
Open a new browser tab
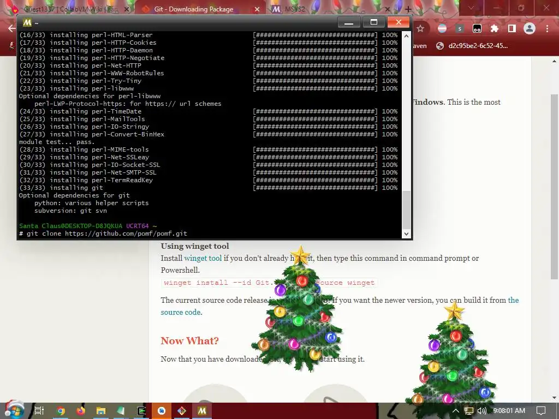pos(408,9)
